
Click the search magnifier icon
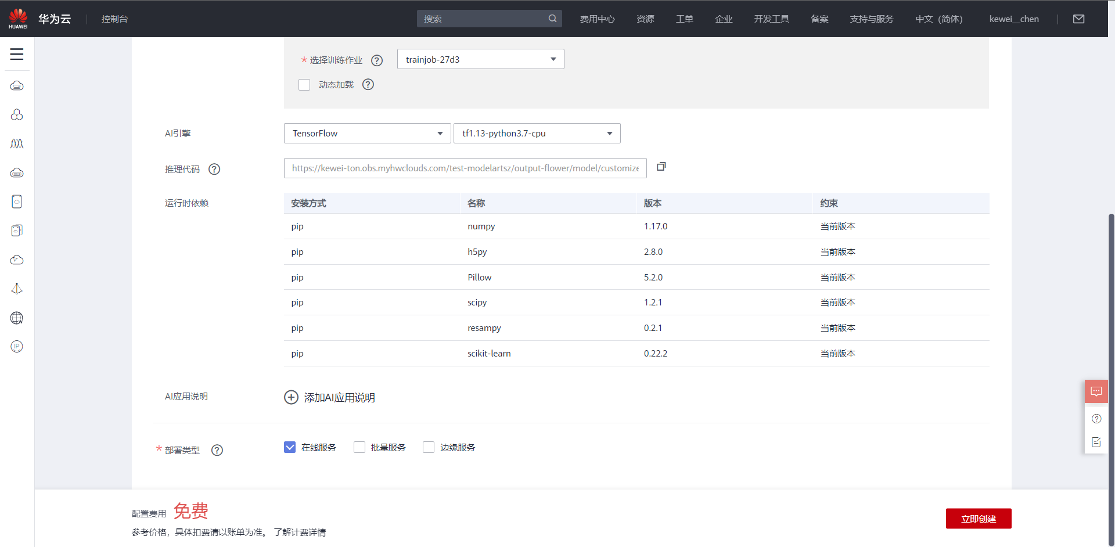552,19
